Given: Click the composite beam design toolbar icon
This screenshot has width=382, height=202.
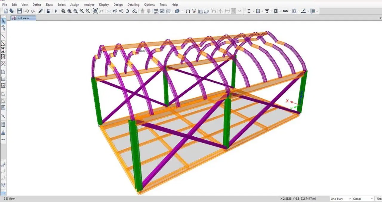Looking at the screenshot, I should (x=267, y=11).
